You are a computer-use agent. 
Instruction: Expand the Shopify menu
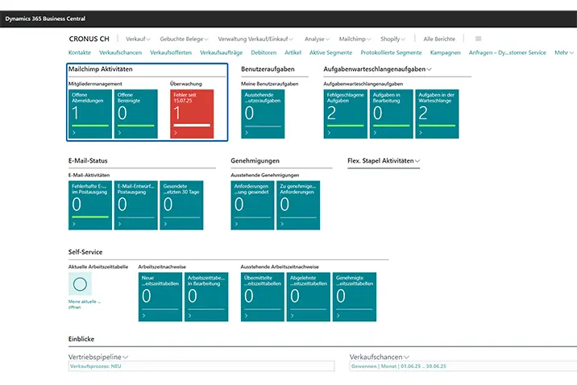[x=392, y=39]
